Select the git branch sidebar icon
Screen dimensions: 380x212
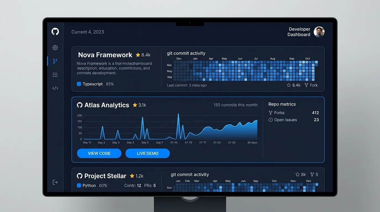(x=55, y=61)
